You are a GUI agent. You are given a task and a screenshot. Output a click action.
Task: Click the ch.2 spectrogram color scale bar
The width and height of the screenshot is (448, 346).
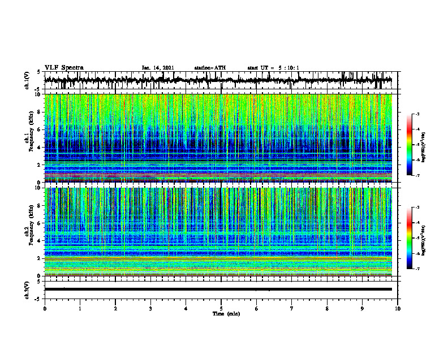pos(409,238)
